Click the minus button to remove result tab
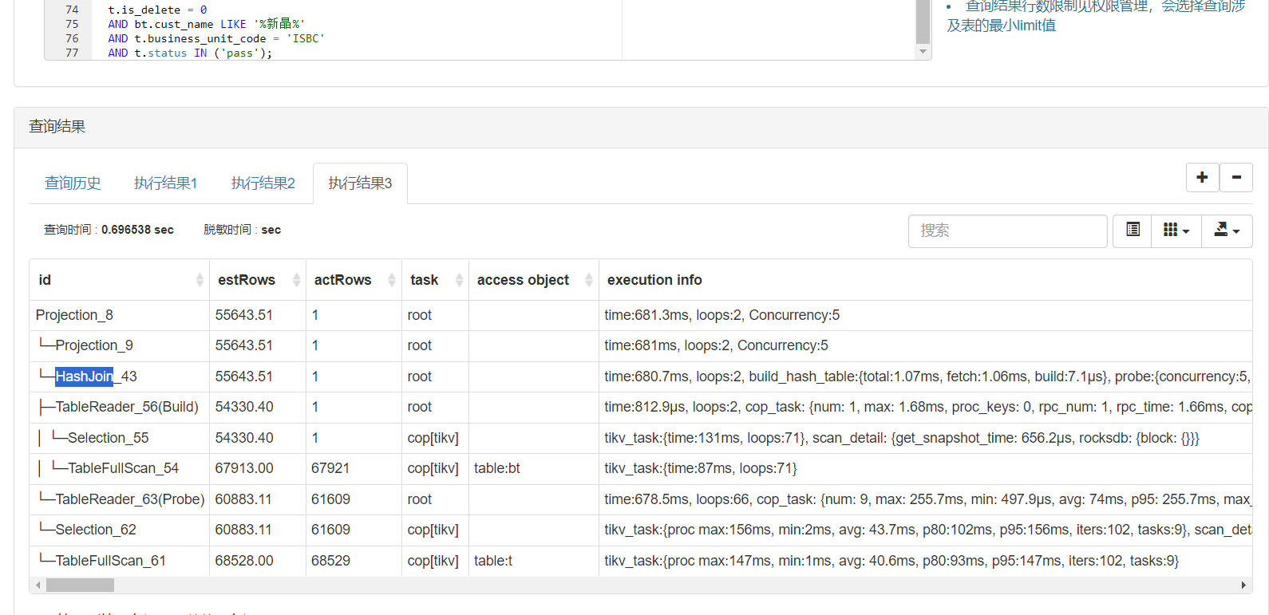Image resolution: width=1269 pixels, height=615 pixels. pos(1236,177)
